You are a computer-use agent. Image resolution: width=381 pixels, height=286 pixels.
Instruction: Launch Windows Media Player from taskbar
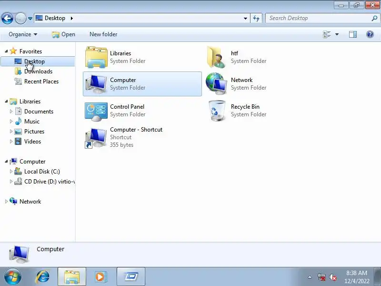pyautogui.click(x=100, y=277)
